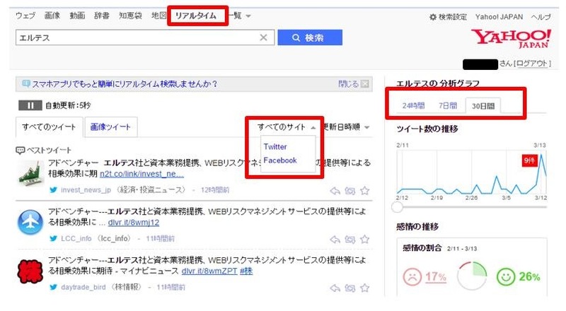The image size is (566, 311).
Task: Retweet the daytrade_bird tweet
Action: (350, 288)
